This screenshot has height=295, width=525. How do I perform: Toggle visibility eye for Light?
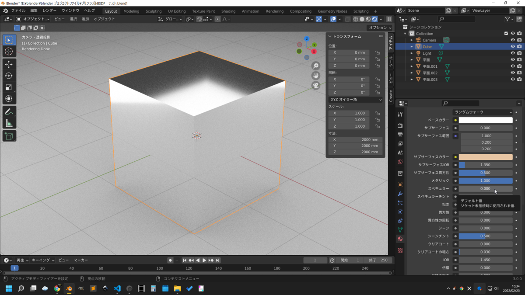pyautogui.click(x=513, y=53)
